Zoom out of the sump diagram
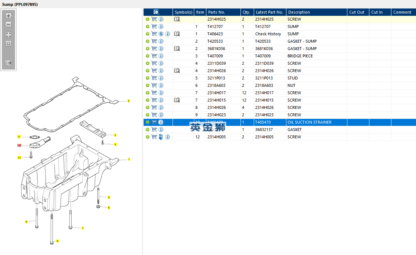Image resolution: width=416 pixels, height=255 pixels. point(8,24)
